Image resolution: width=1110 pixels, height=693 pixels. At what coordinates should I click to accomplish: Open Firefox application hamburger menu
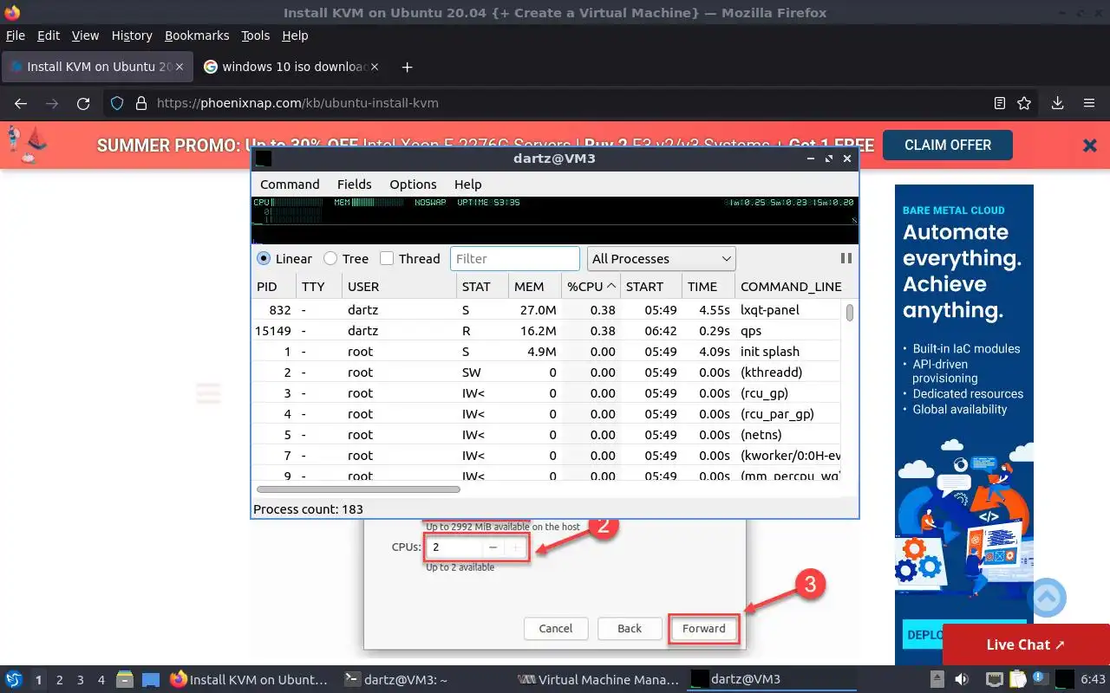click(x=1089, y=103)
